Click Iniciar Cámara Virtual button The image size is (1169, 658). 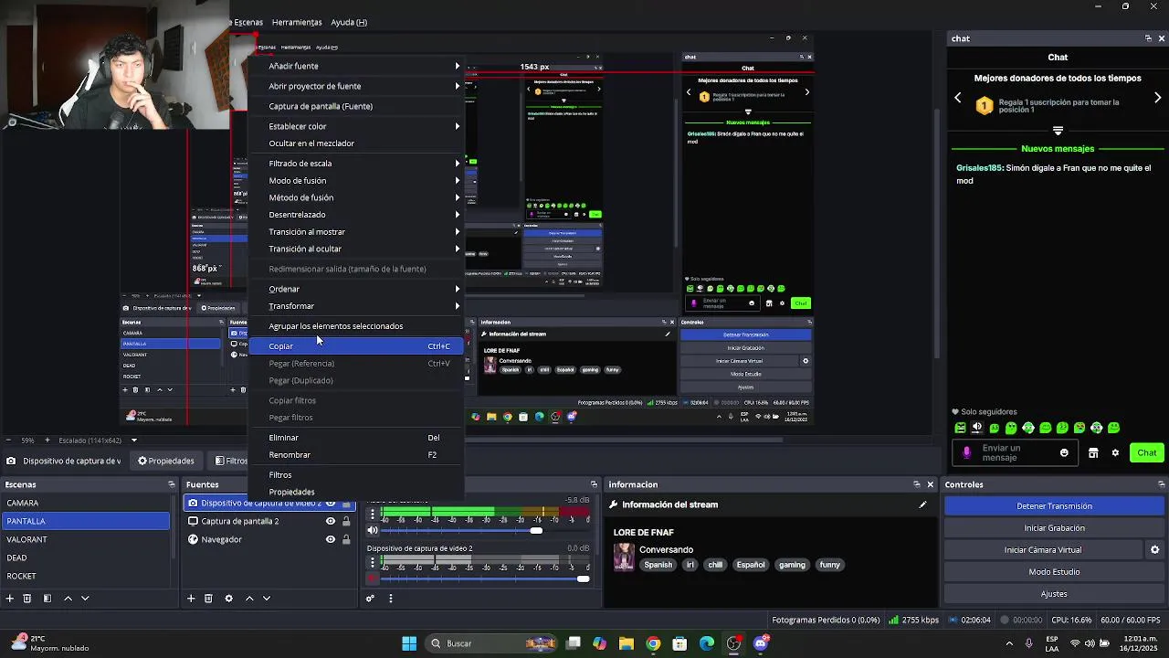1043,550
